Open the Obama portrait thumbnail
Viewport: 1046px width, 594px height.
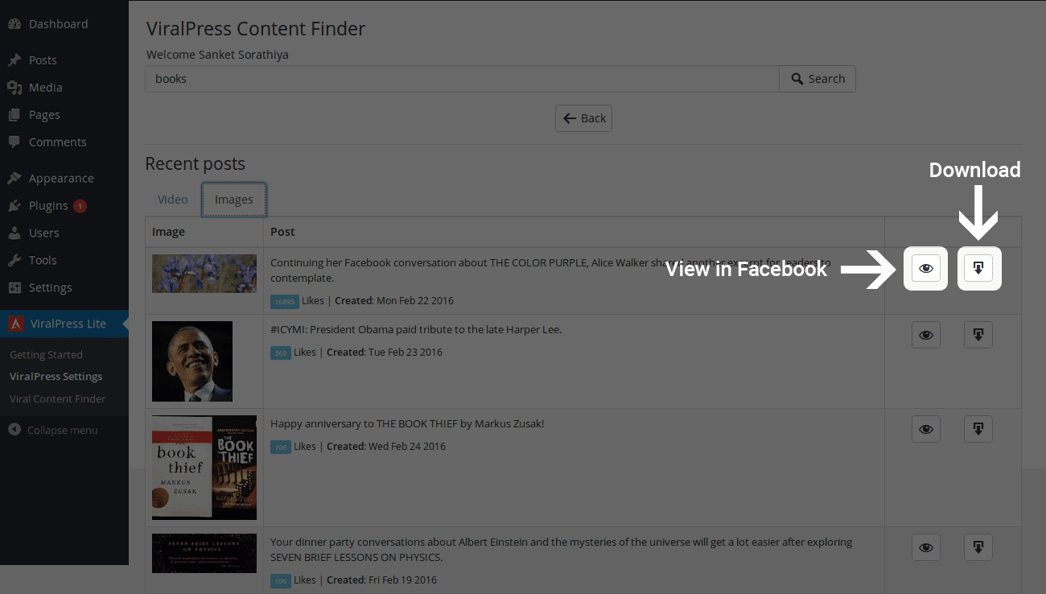[x=192, y=361]
